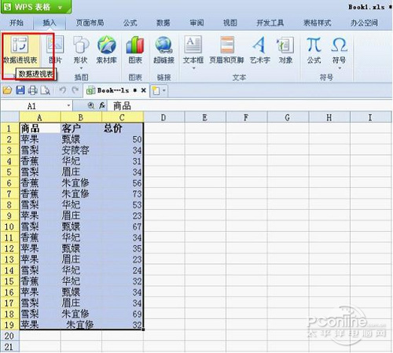The width and height of the screenshot is (393, 353).
Task: Click the zoom magnifier icon in formula bar
Action: (x=91, y=105)
